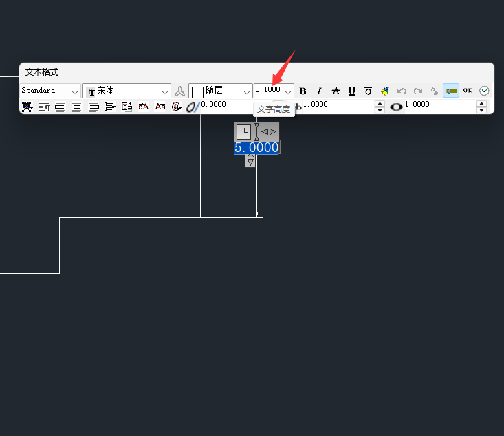Click the selected 5.0000 text
Image resolution: width=504 pixels, height=436 pixels.
pos(256,148)
